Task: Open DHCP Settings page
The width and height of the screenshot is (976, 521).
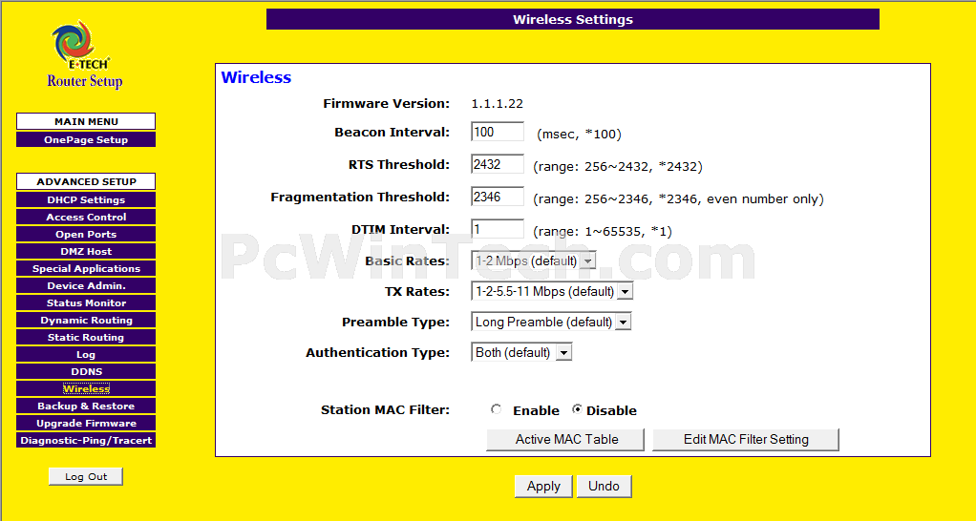Action: [86, 200]
